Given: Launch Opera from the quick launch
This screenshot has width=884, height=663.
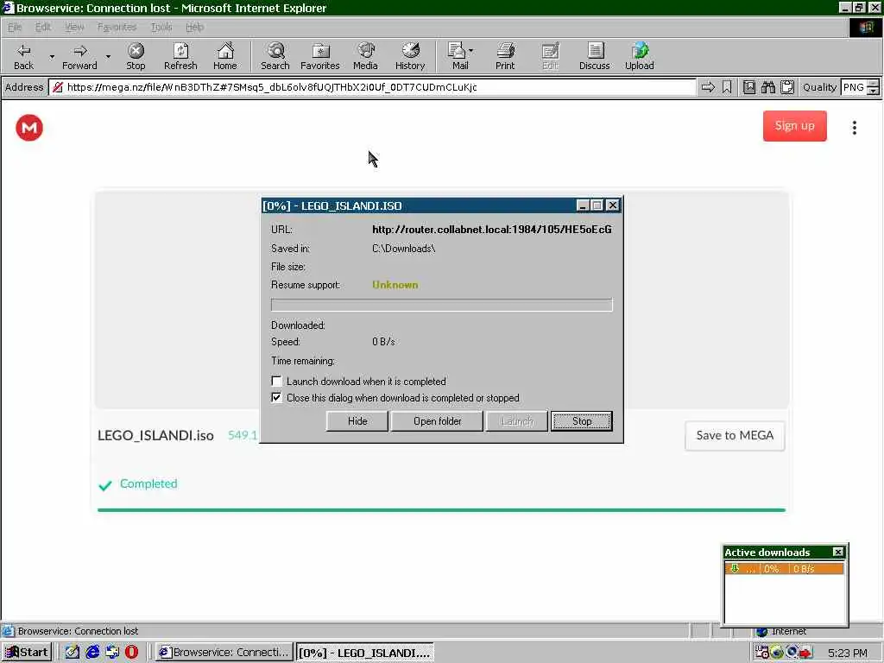Looking at the screenshot, I should (131, 653).
